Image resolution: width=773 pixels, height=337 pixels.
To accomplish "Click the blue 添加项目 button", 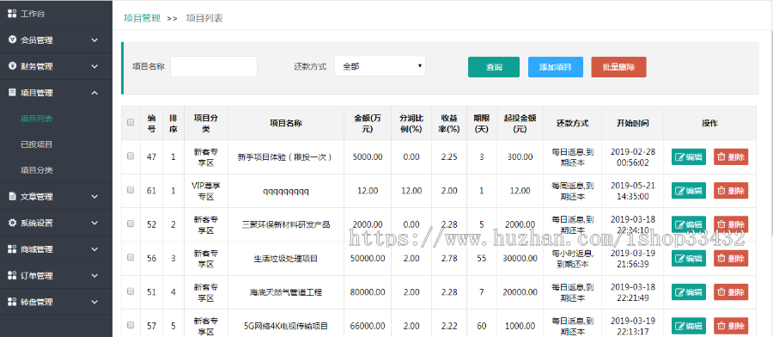I will (556, 67).
